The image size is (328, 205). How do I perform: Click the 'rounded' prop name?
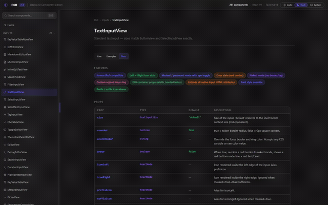[x=102, y=130]
